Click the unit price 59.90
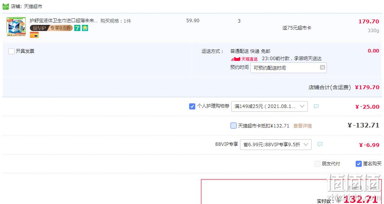Image resolution: width=384 pixels, height=204 pixels. pos(193,21)
